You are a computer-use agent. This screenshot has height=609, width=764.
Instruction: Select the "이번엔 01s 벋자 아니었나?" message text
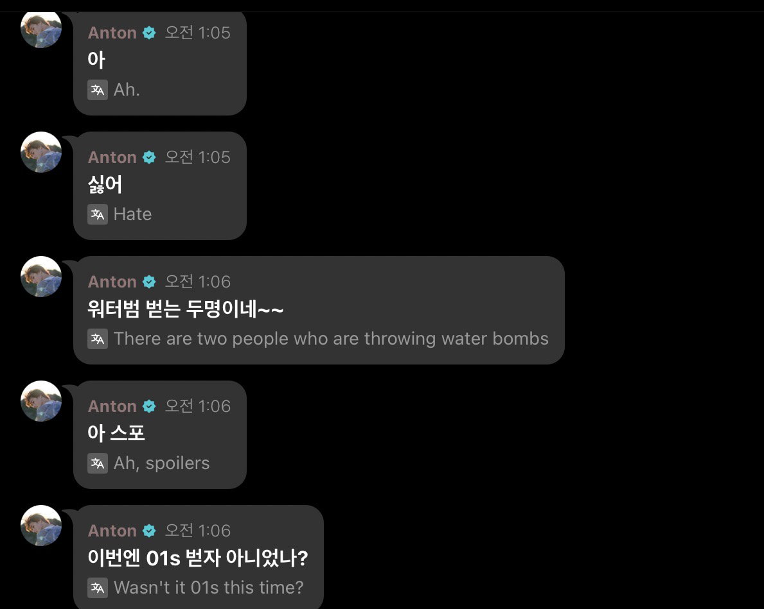[x=198, y=558]
